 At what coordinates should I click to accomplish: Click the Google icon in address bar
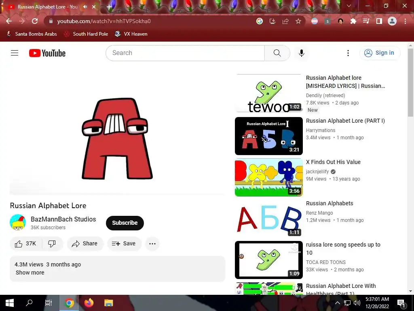pyautogui.click(x=260, y=21)
